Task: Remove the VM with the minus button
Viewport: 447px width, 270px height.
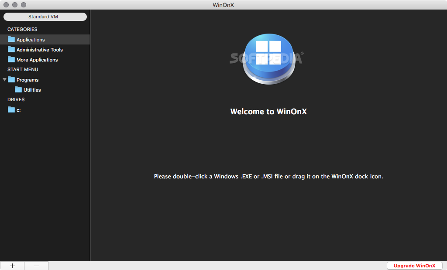Action: 36,266
